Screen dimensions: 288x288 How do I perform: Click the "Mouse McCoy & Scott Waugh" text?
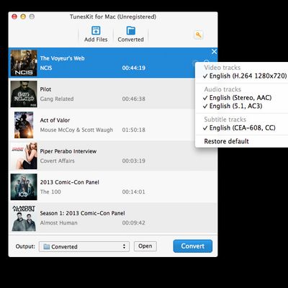point(76,130)
